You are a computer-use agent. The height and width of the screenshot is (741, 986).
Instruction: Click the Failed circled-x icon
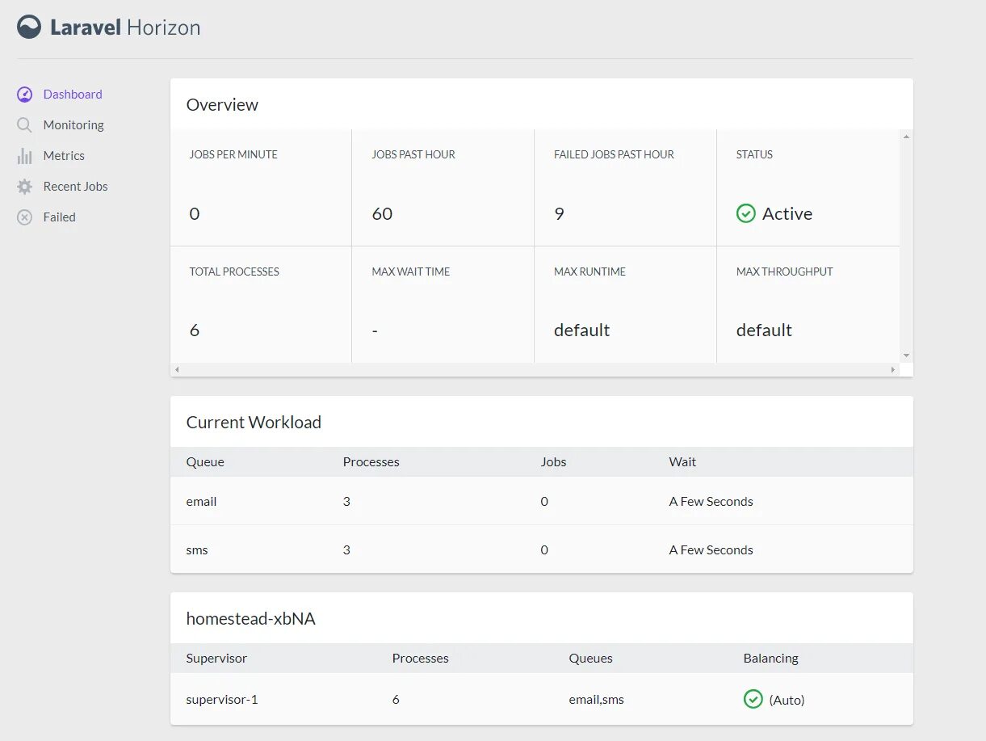(x=25, y=217)
